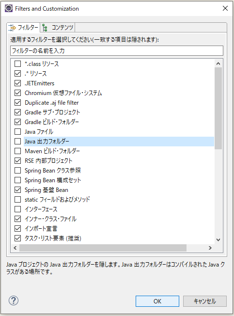Select the static フィールドおよびメソッド row text
This screenshot has height=316, width=234.
(57, 200)
